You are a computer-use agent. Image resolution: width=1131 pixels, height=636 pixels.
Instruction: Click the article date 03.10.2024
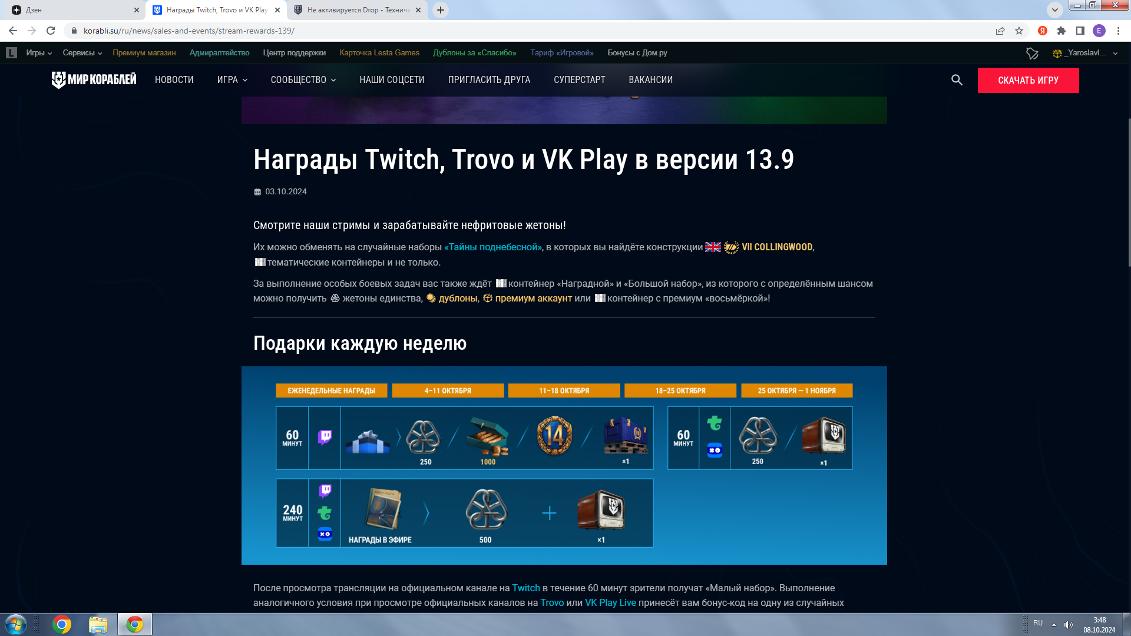point(286,192)
